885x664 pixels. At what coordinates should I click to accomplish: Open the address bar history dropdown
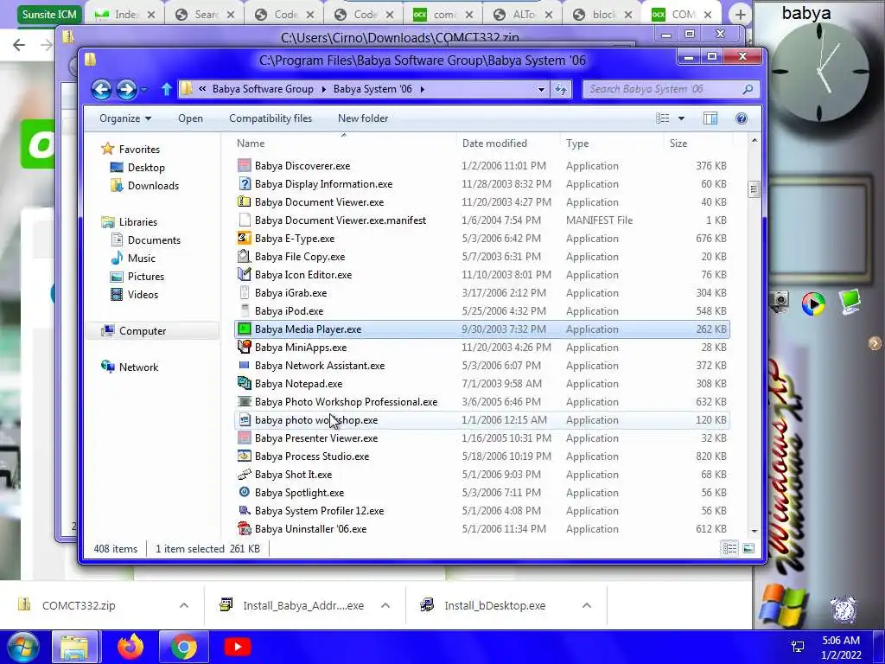(541, 89)
